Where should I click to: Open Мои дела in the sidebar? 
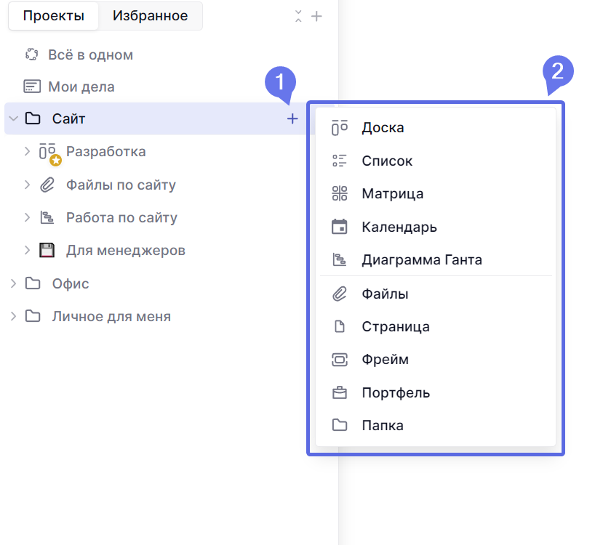point(81,86)
